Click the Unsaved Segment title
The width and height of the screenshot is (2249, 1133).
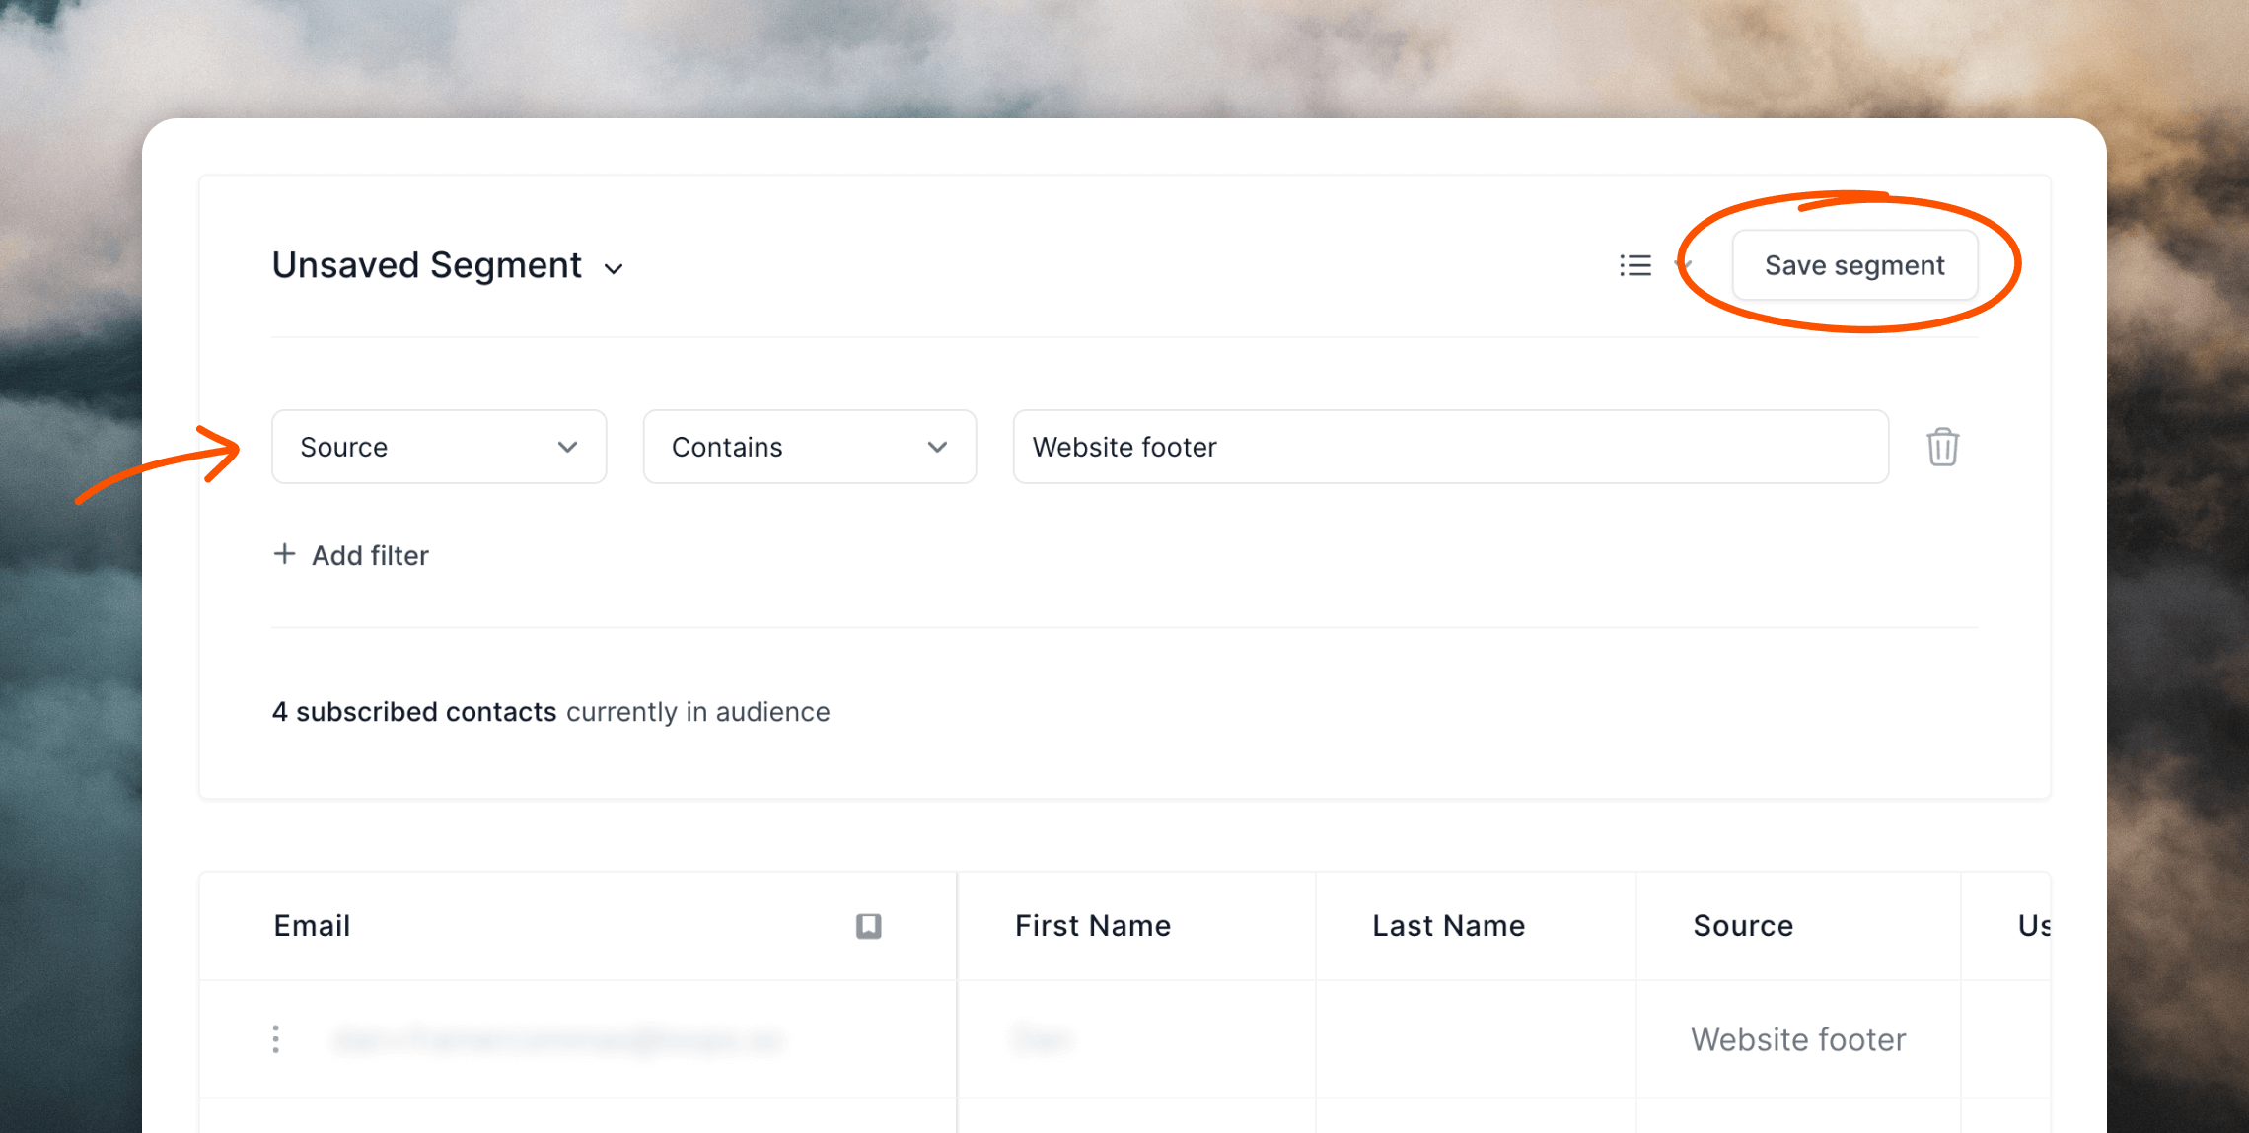point(427,265)
